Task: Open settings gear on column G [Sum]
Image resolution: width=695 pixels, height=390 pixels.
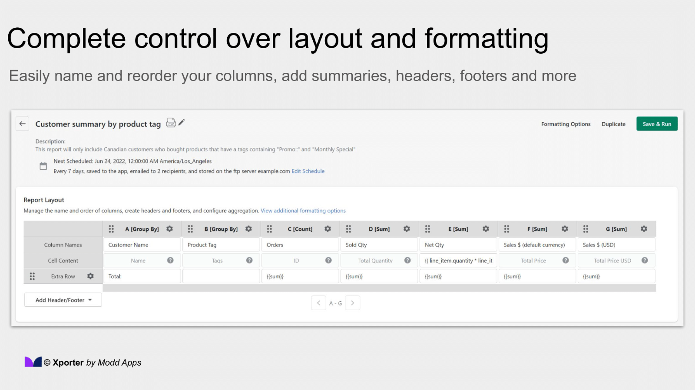Action: (644, 229)
